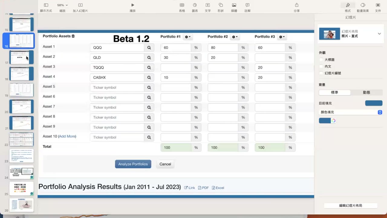Viewport: 387px width, 218px height.
Task: Start slideshow with the Play (播放) button
Action: point(132,7)
